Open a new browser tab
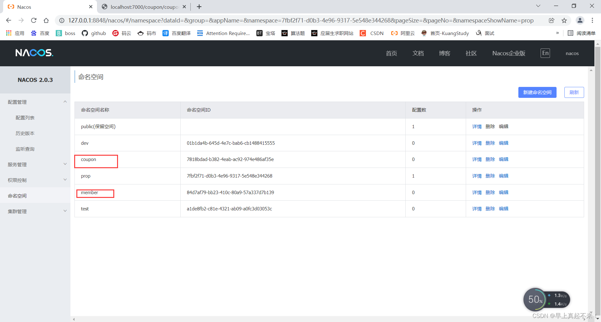The height and width of the screenshot is (322, 601). point(199,7)
